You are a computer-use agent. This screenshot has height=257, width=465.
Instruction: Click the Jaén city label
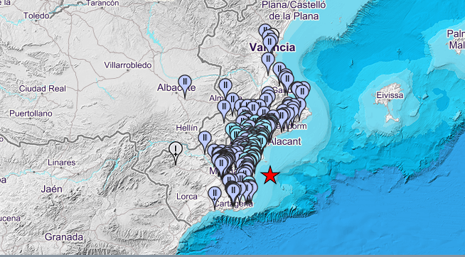pyautogui.click(x=52, y=189)
